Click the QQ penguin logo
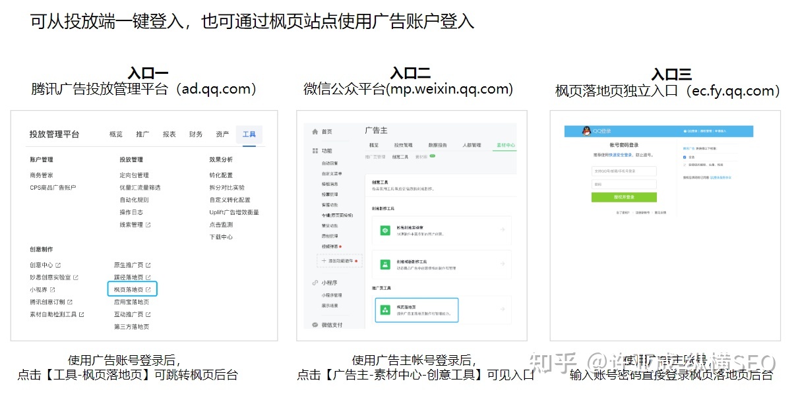 586,131
